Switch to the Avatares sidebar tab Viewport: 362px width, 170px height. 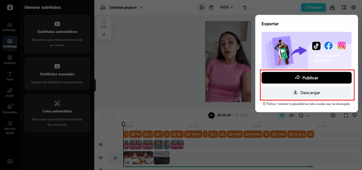pyautogui.click(x=10, y=59)
